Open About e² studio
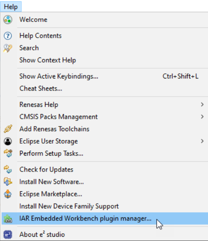Viewport: 208px width, 241px height. [105, 235]
